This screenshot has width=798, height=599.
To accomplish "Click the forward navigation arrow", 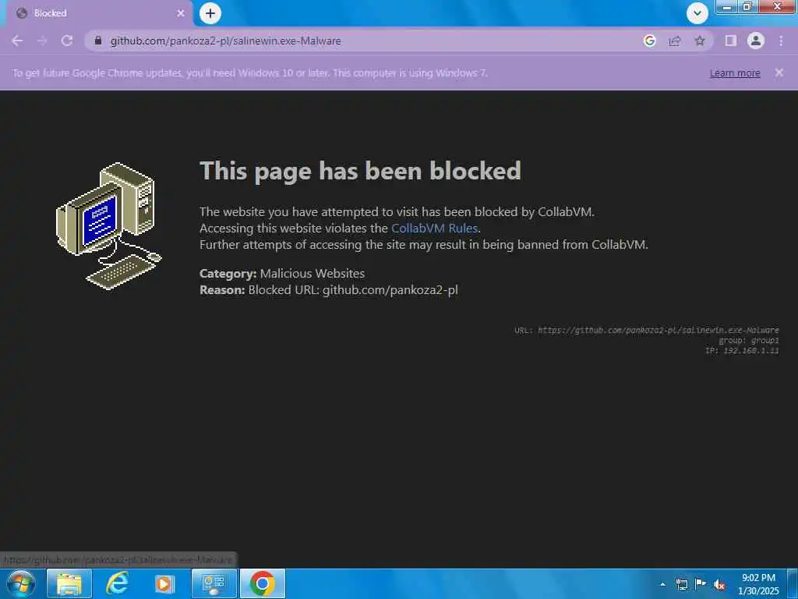I will tap(42, 41).
